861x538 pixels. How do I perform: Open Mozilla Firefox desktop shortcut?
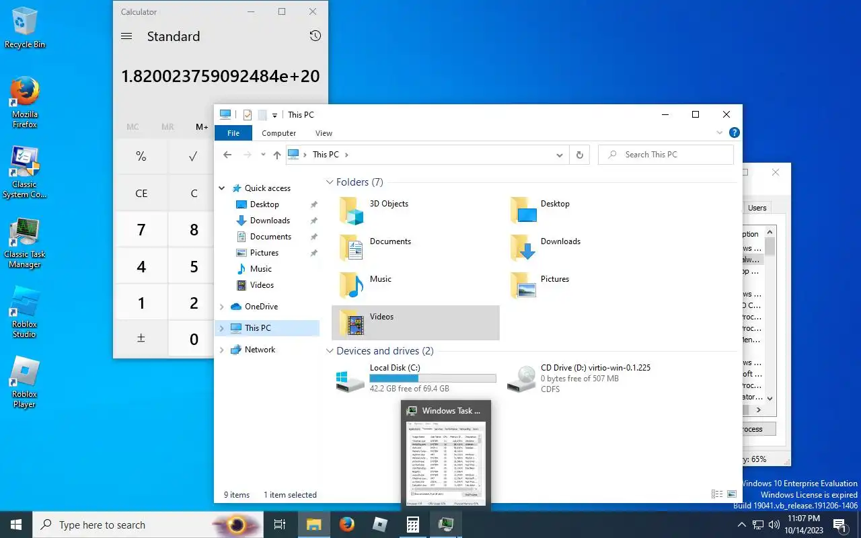(25, 102)
